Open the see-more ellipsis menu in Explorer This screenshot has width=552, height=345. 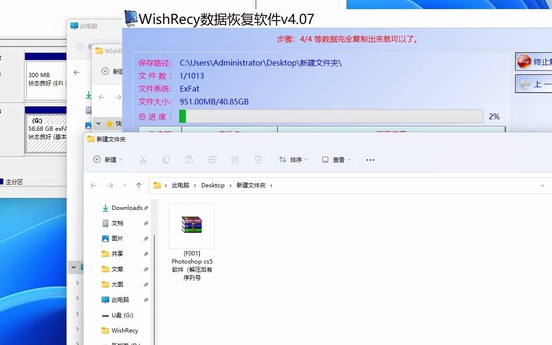[x=370, y=160]
